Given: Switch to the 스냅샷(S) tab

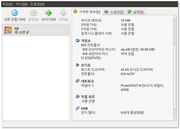Looking at the screenshot, I should pos(114,12).
